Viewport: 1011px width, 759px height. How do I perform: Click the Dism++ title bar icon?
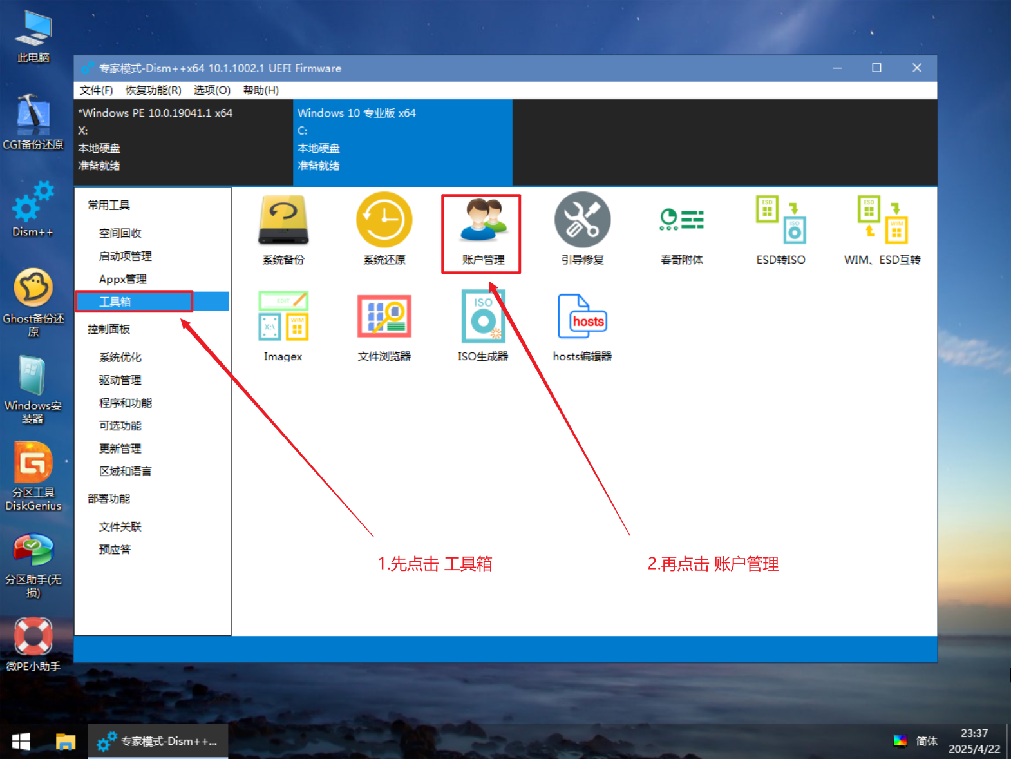coord(87,68)
